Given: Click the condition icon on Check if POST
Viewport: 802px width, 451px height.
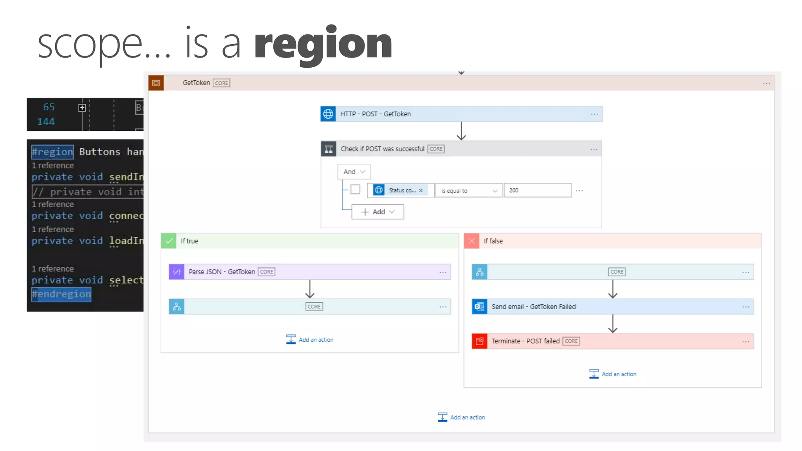Looking at the screenshot, I should pyautogui.click(x=329, y=149).
